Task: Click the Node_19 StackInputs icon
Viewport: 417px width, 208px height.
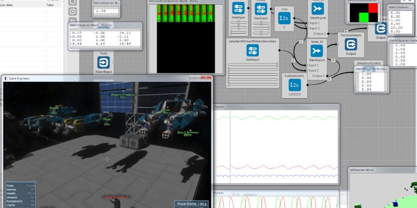Action: pos(317,51)
